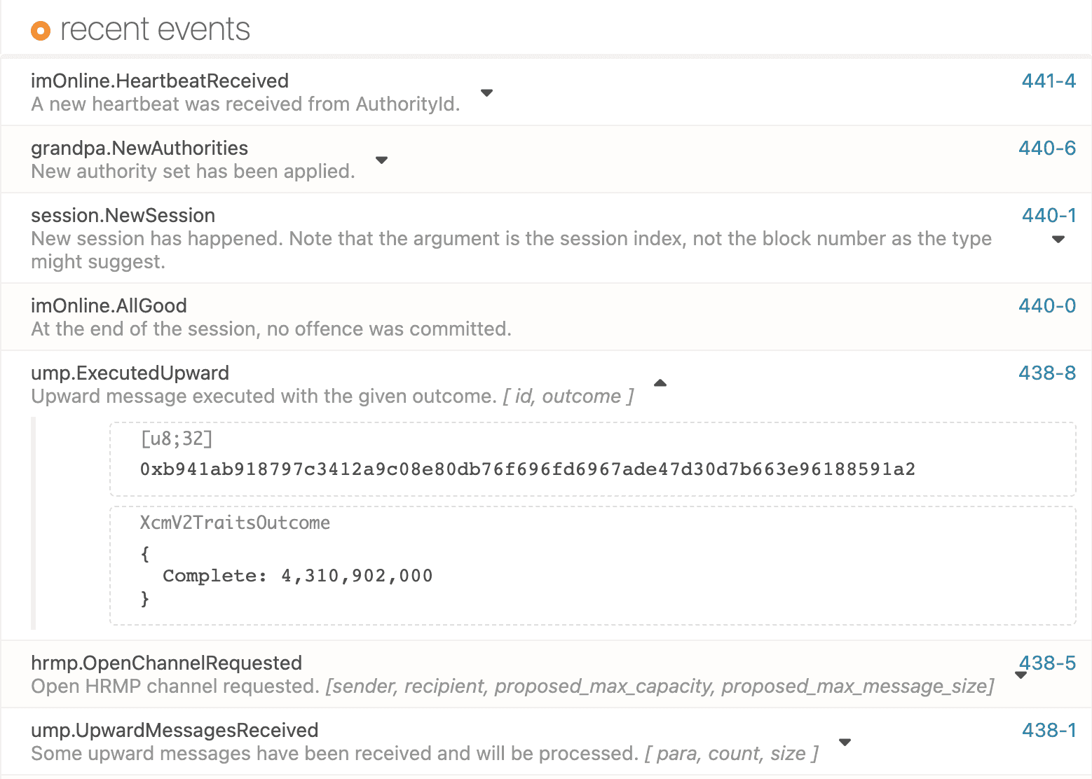Expand grandpa.NewAuthorities event details

click(x=381, y=160)
